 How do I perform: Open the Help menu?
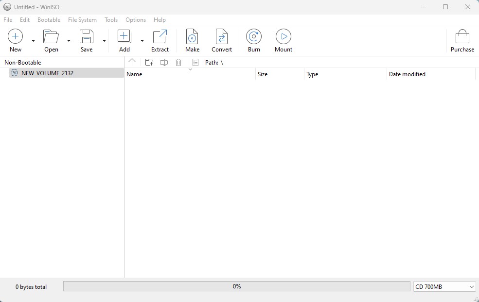[x=160, y=20]
